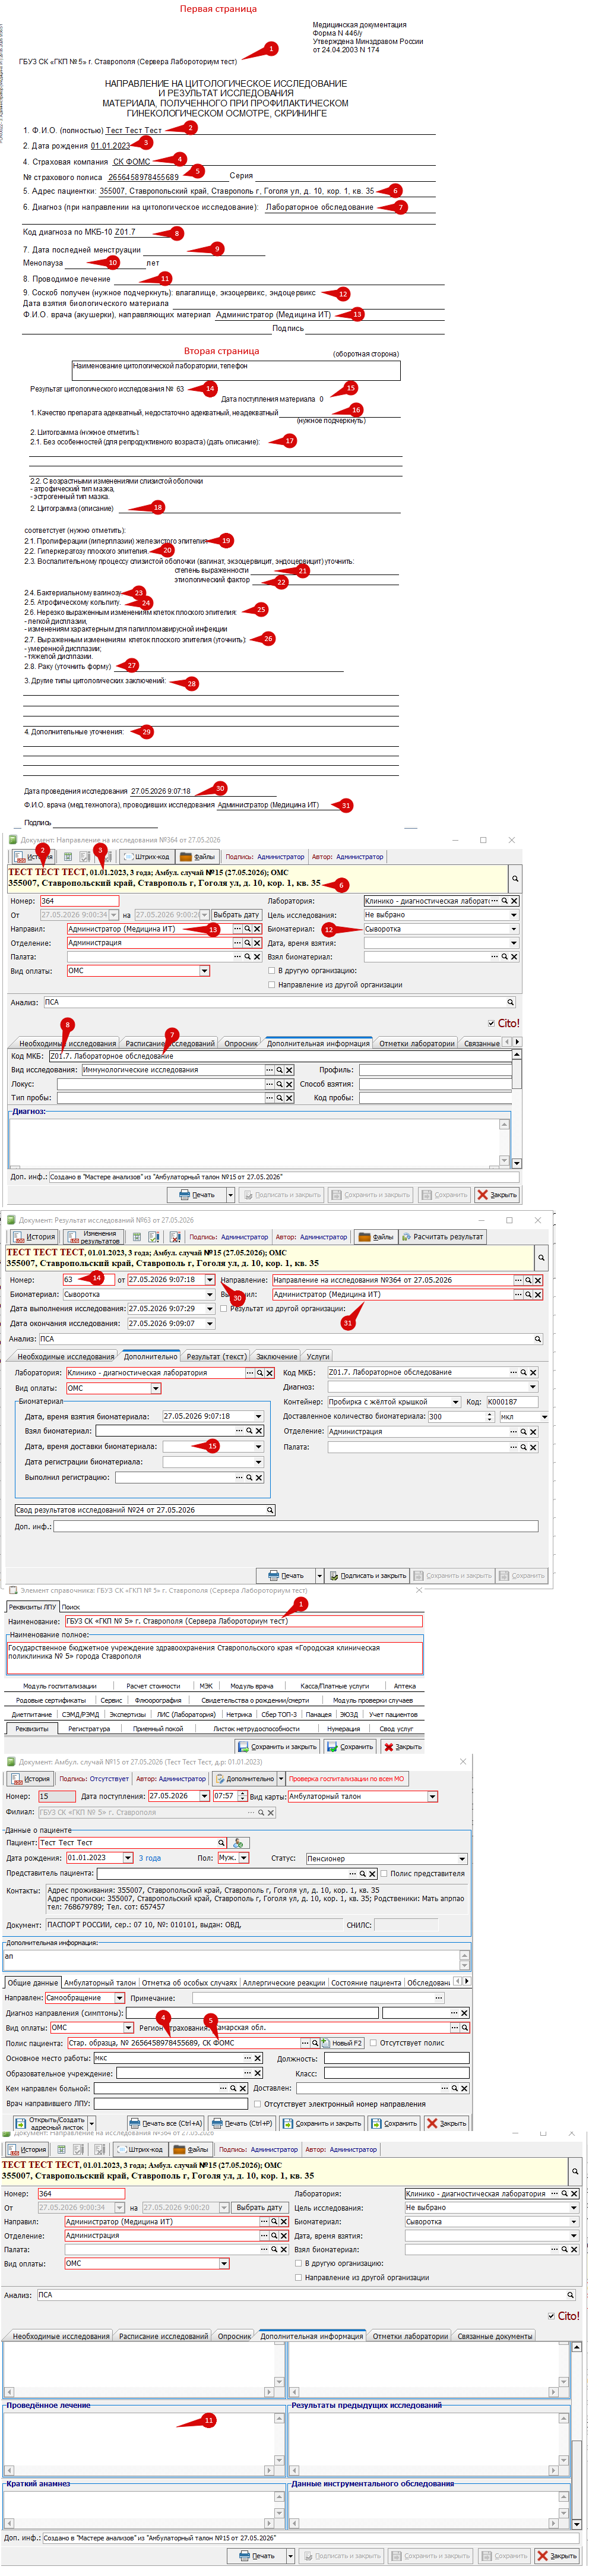Screen dimensions: 589x2576
Task: Click Открыть/Создать адресный листок
Action: [x=50, y=2123]
